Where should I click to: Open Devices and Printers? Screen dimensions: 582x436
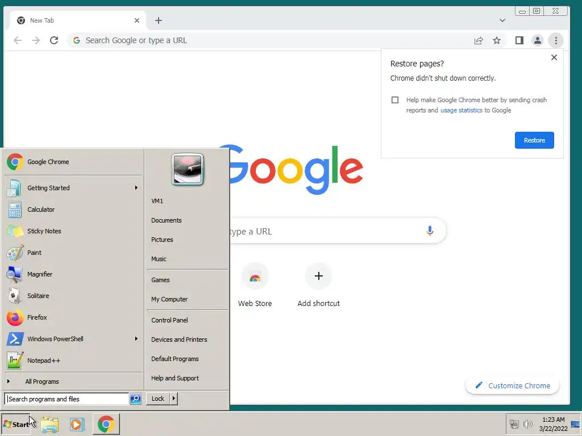pos(188,339)
